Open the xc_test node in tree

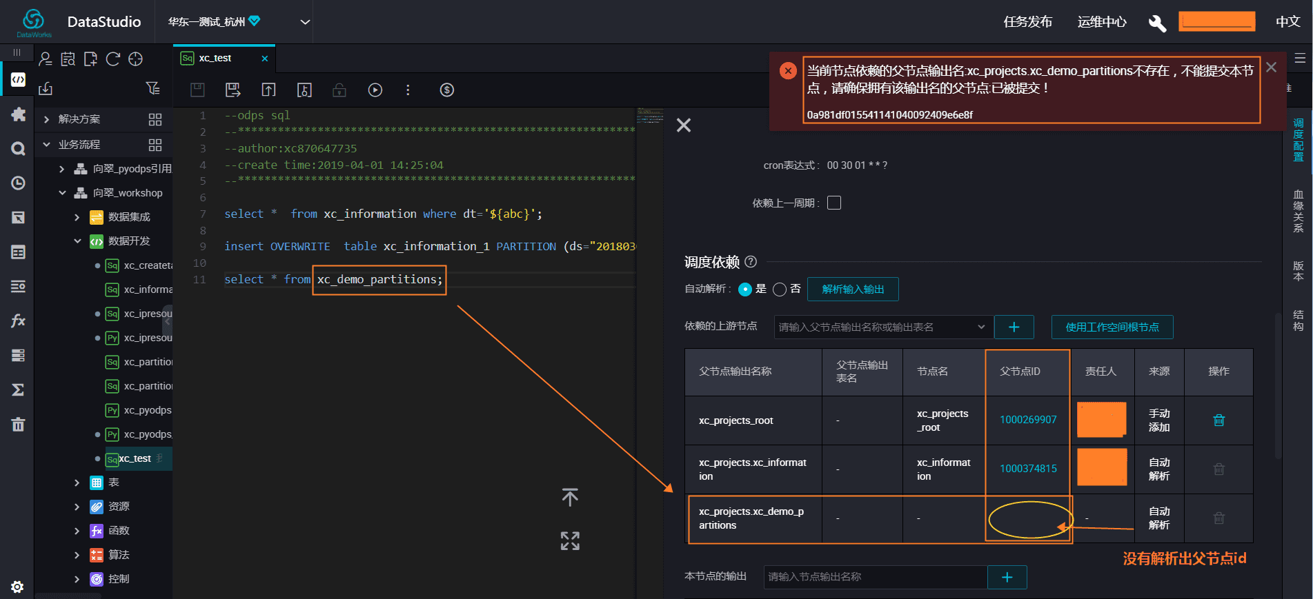135,458
